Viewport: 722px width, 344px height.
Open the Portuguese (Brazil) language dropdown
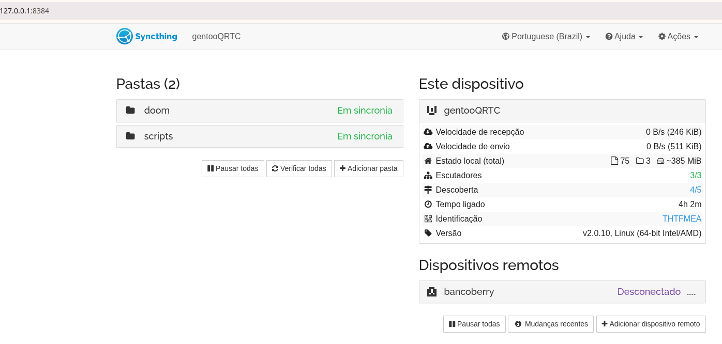pyautogui.click(x=546, y=37)
